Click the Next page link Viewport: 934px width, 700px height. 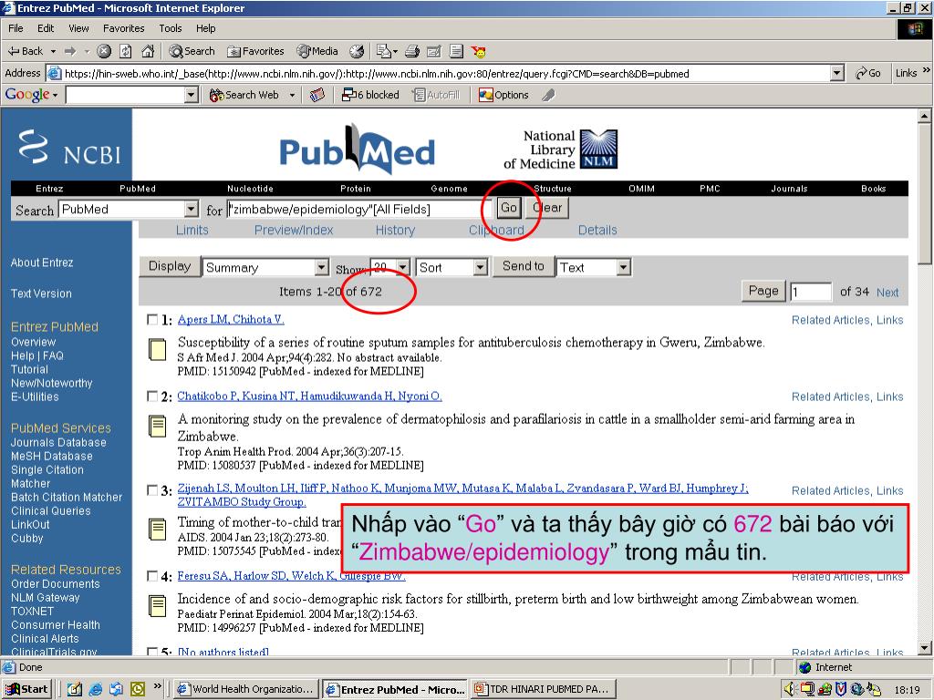(887, 293)
